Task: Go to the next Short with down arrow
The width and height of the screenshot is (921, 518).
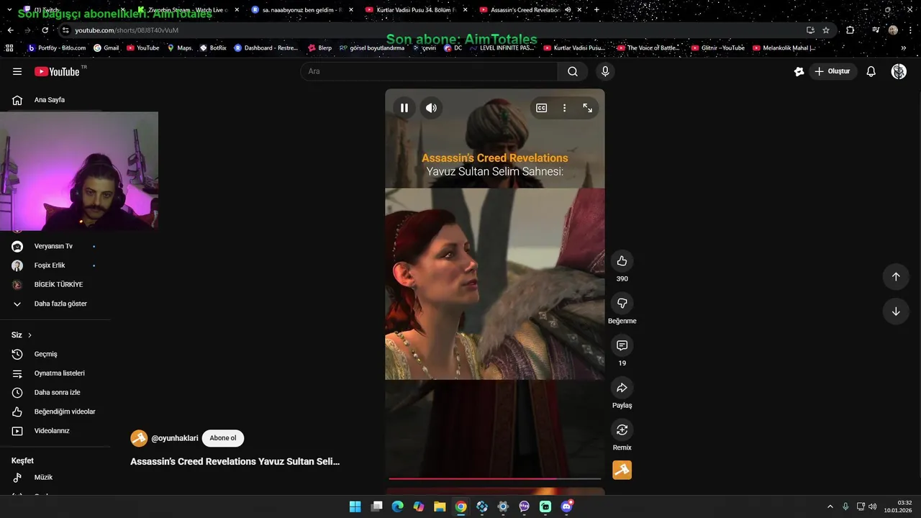Action: (896, 312)
